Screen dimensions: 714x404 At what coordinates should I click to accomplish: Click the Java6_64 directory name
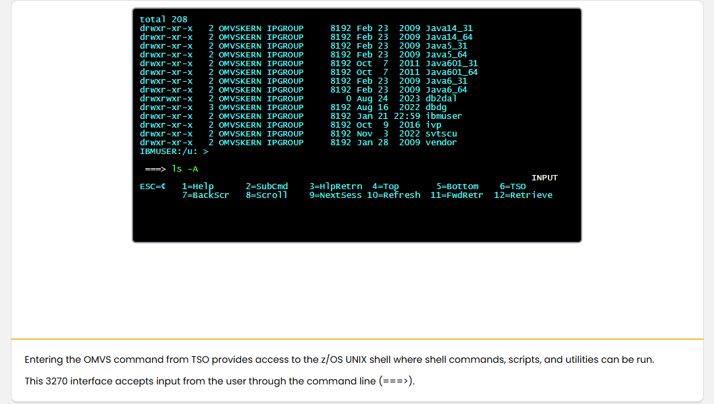click(x=447, y=90)
